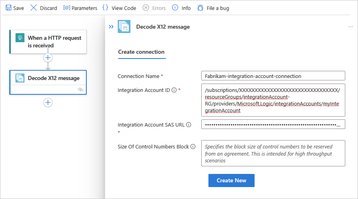Click info icon beside Size Of Control Numbers Block
The width and height of the screenshot is (358, 199).
tap(193, 146)
